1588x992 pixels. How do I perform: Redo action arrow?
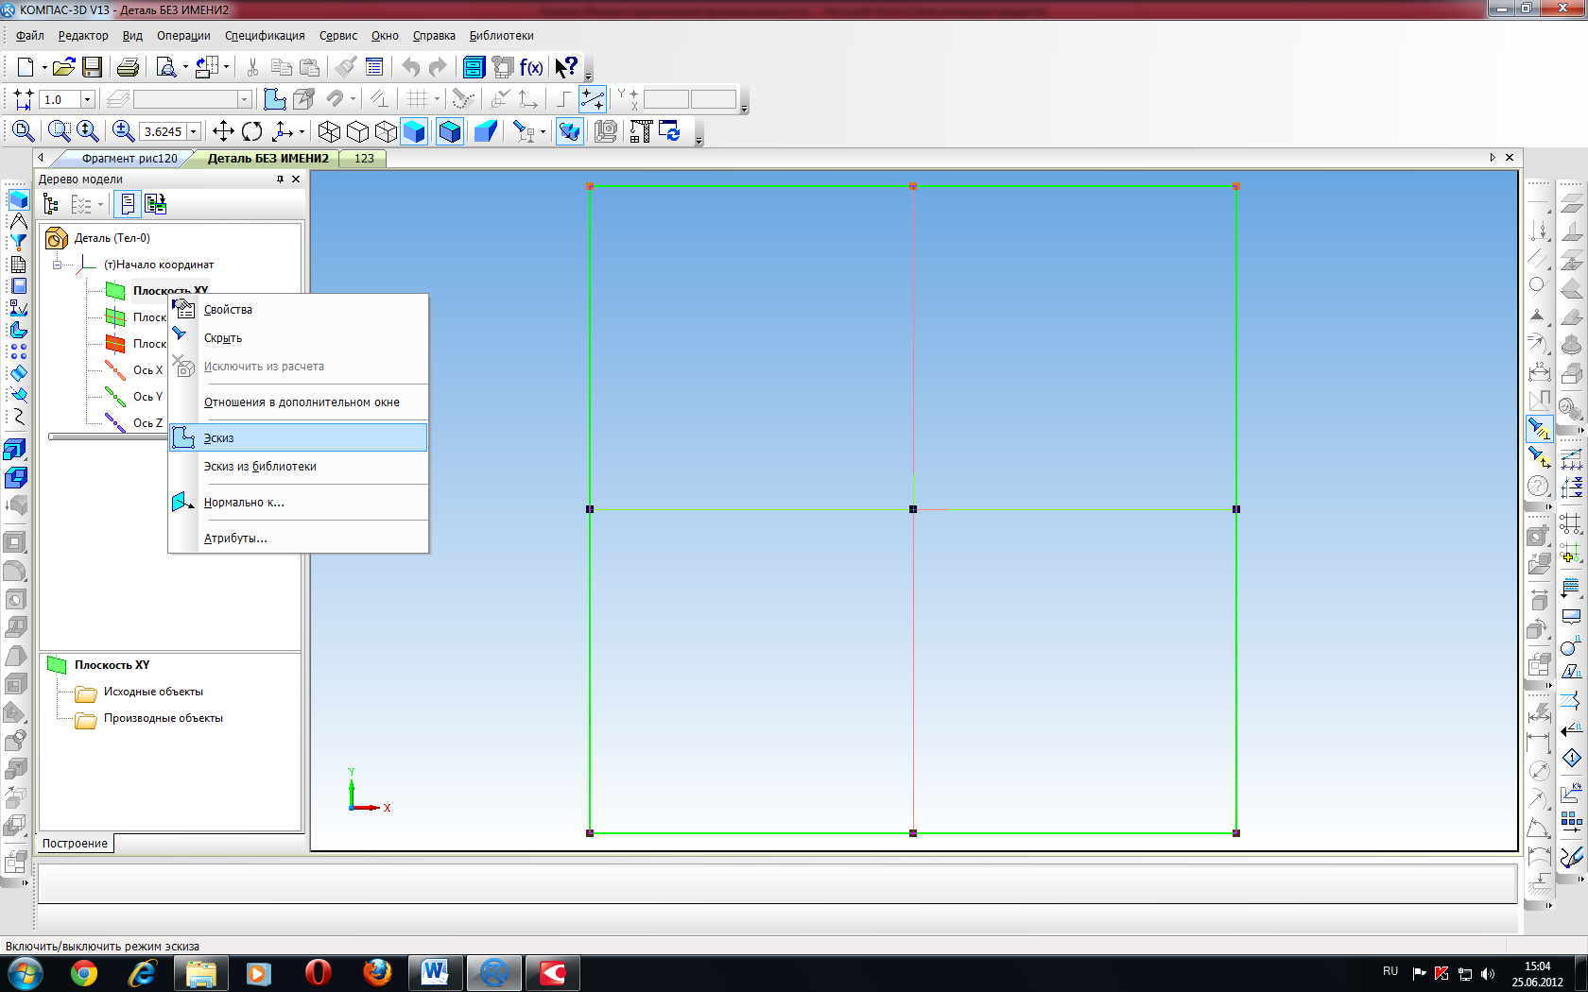point(438,67)
